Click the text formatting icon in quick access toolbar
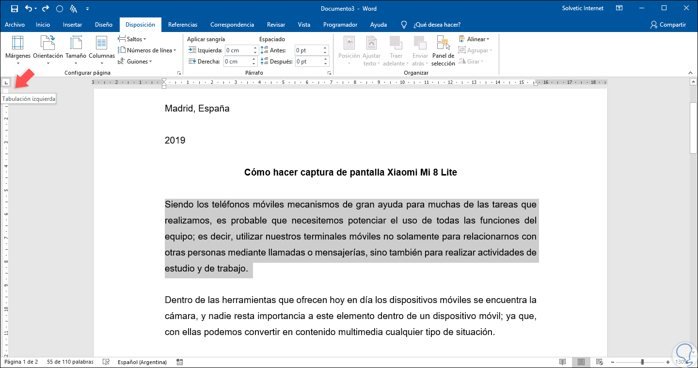This screenshot has width=698, height=368. (x=74, y=9)
